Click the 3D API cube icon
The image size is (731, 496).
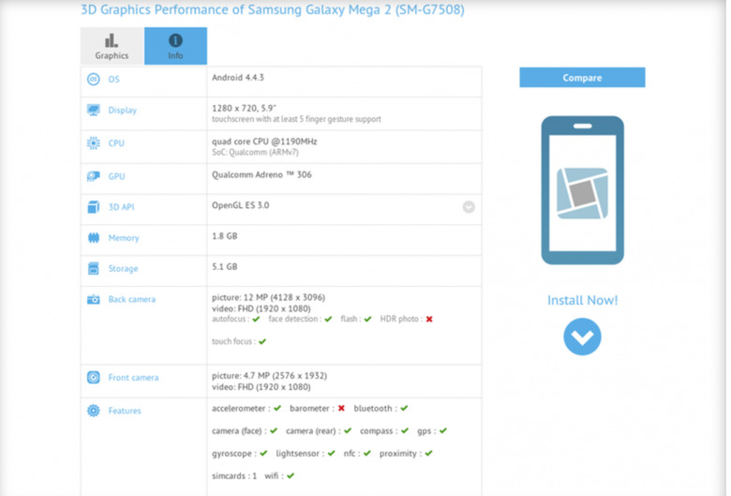pos(93,207)
